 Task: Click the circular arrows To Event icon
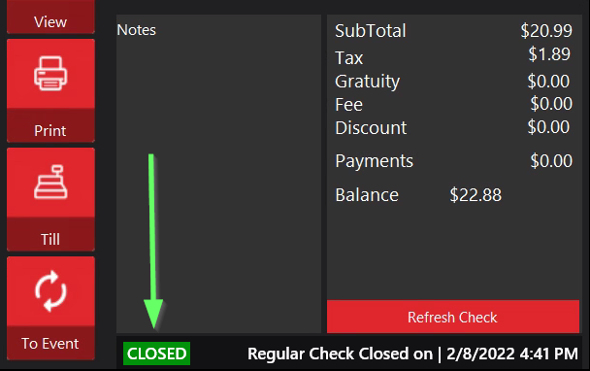[x=50, y=290]
